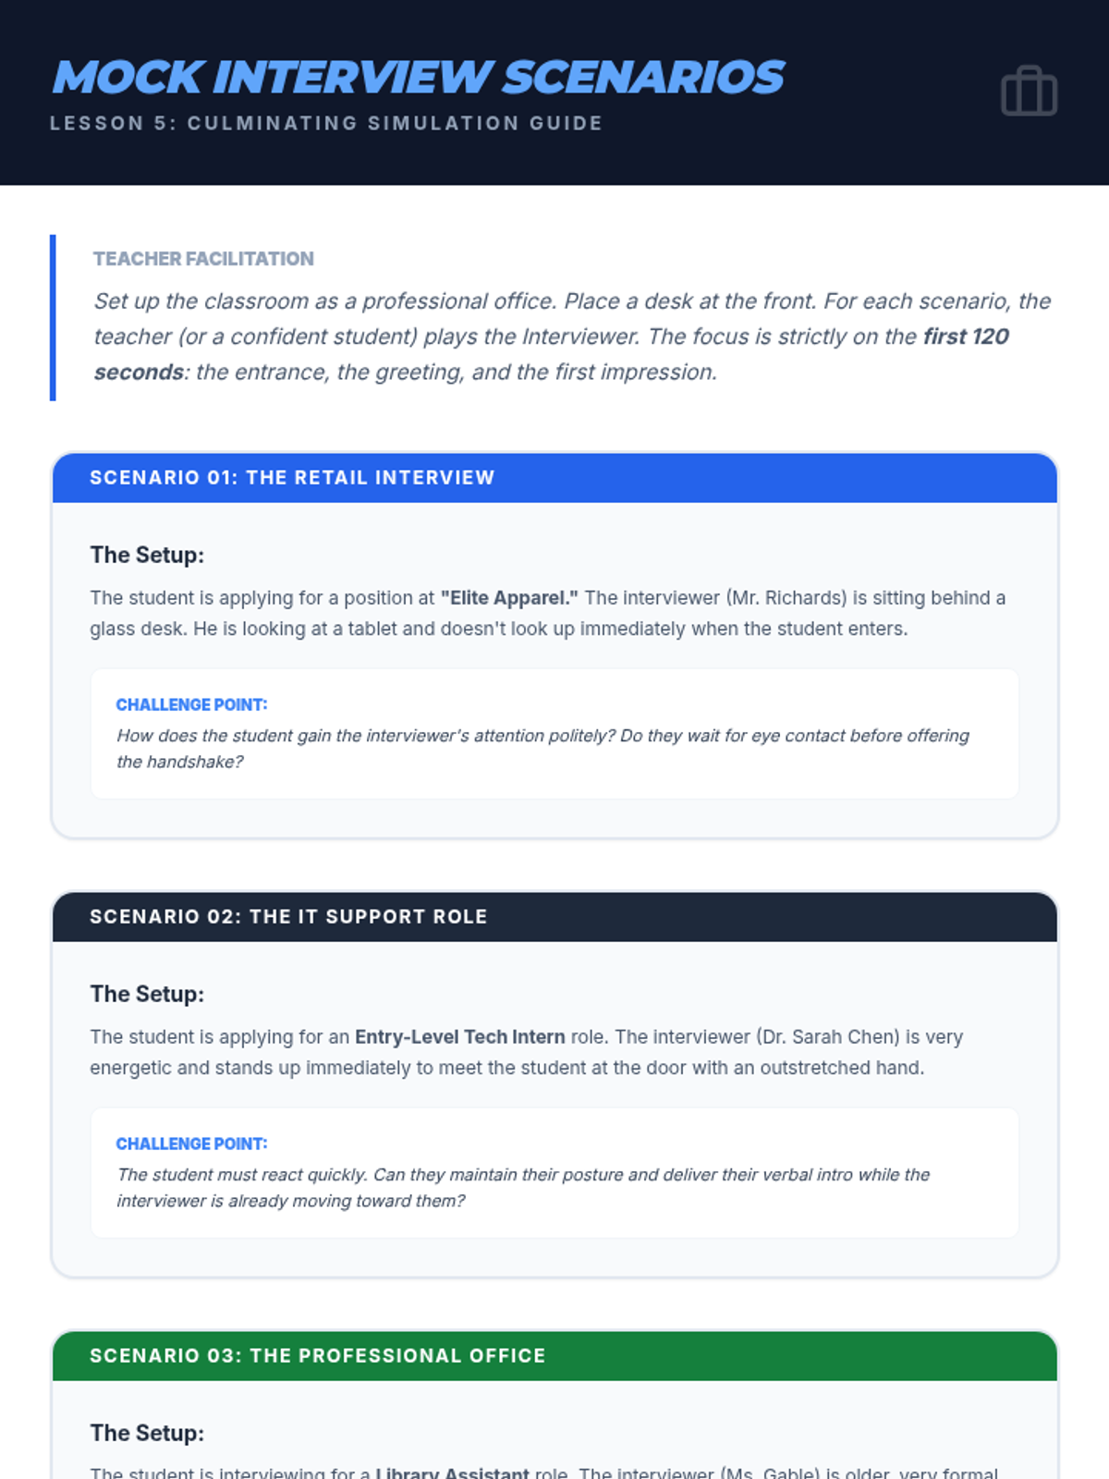Click the Challenge Point label in Scenario 02

pyautogui.click(x=191, y=1143)
